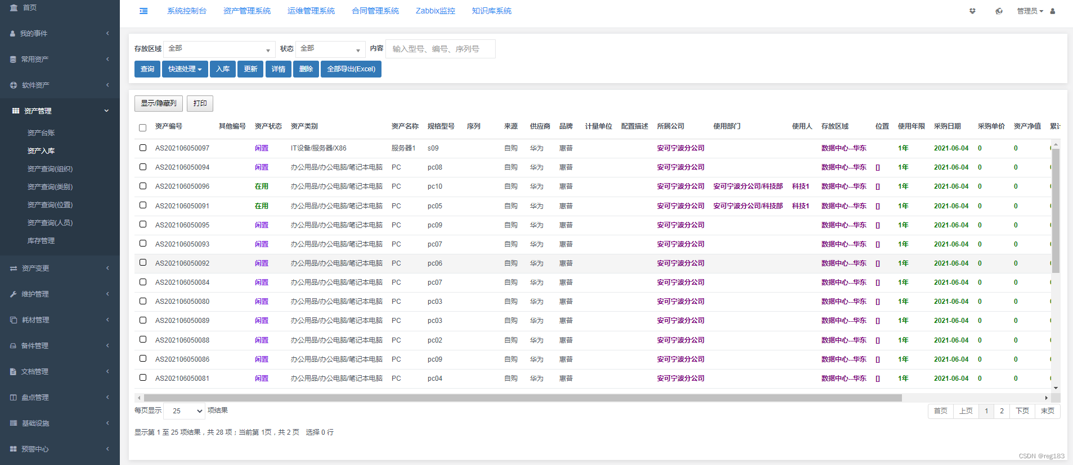Collapse the 资产管理 sidebar section
The image size is (1073, 465).
click(x=60, y=111)
